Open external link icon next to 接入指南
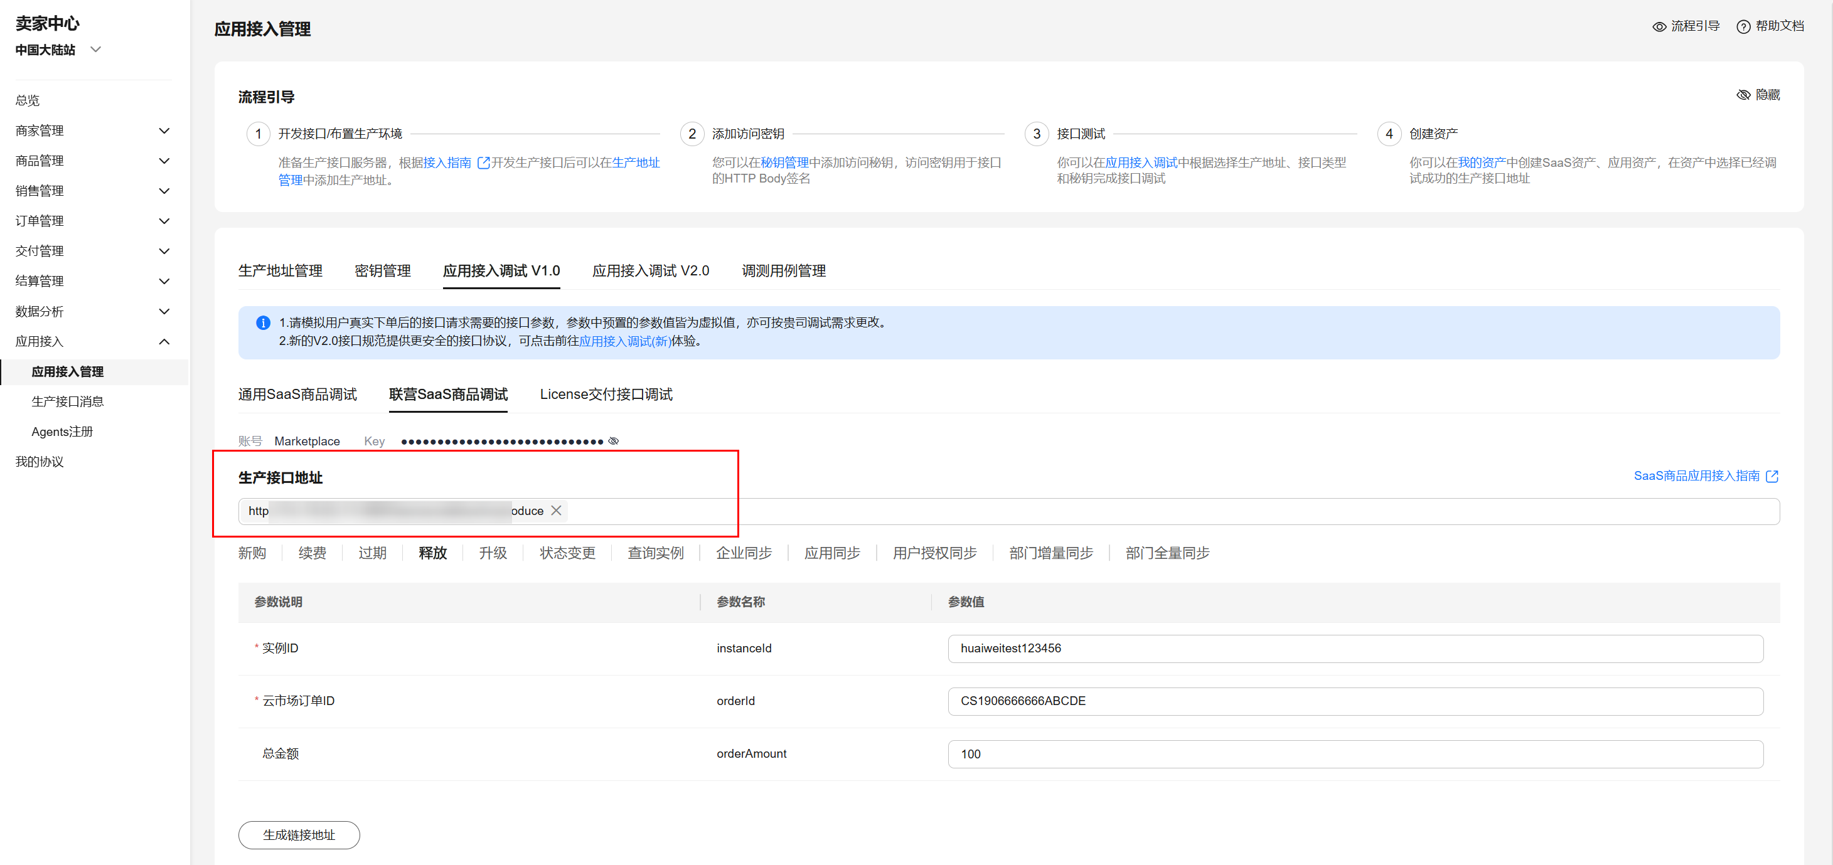1833x865 pixels. pyautogui.click(x=483, y=163)
